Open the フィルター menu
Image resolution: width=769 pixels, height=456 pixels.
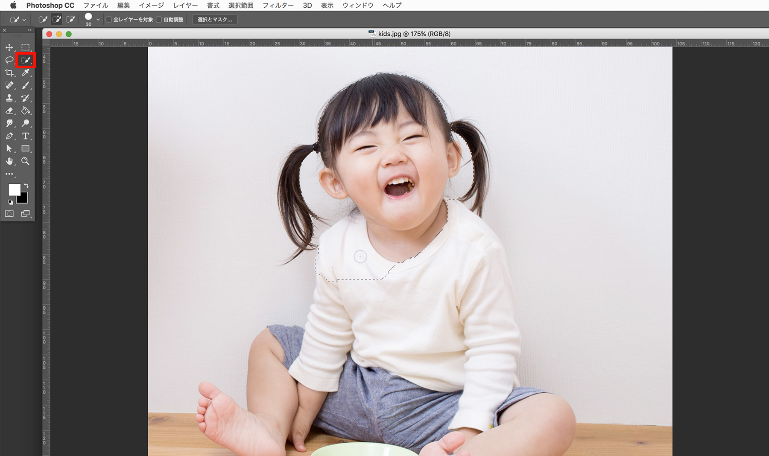pos(278,6)
